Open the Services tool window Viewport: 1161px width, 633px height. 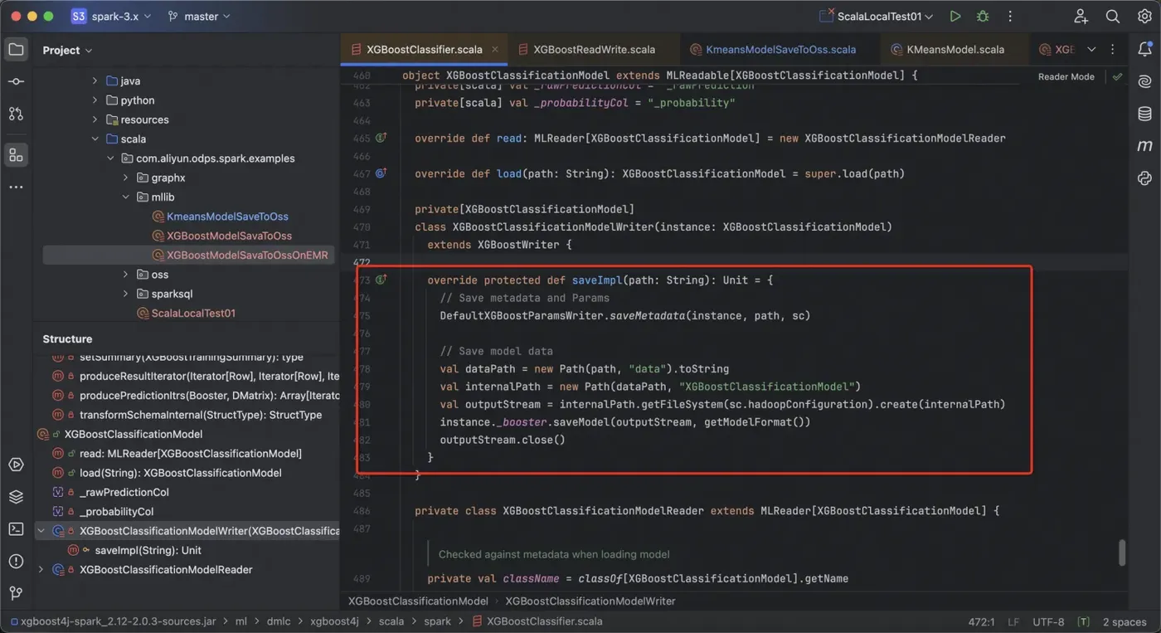tap(16, 465)
